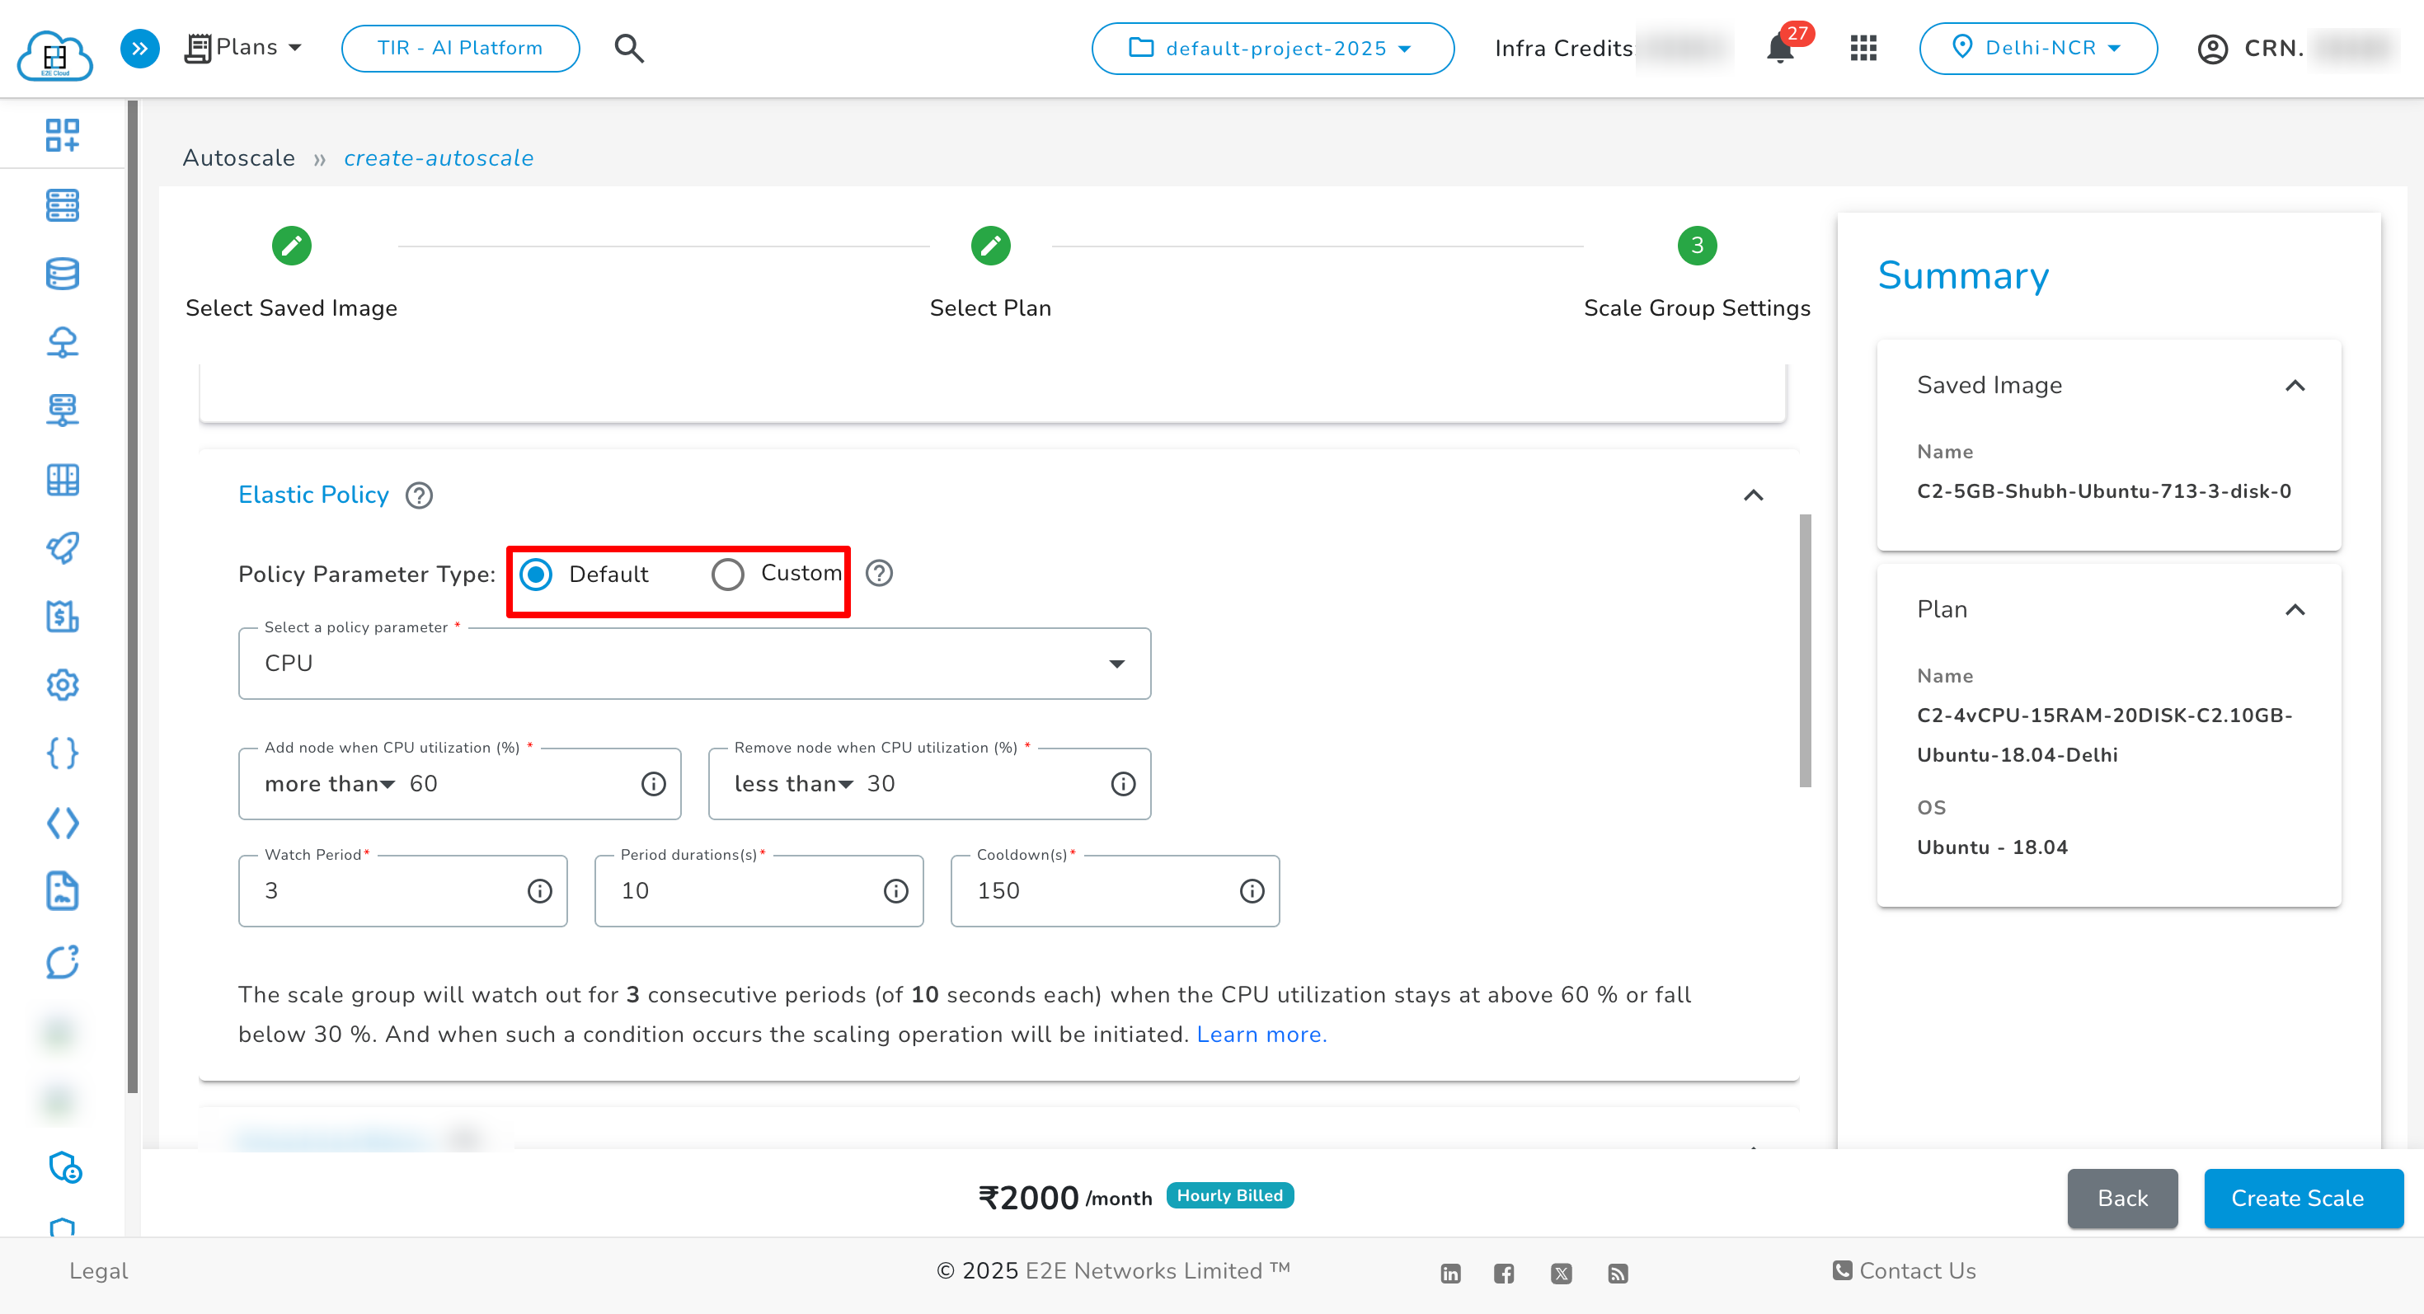Open the Plans menu in top bar
2424x1314 pixels.
pyautogui.click(x=244, y=47)
